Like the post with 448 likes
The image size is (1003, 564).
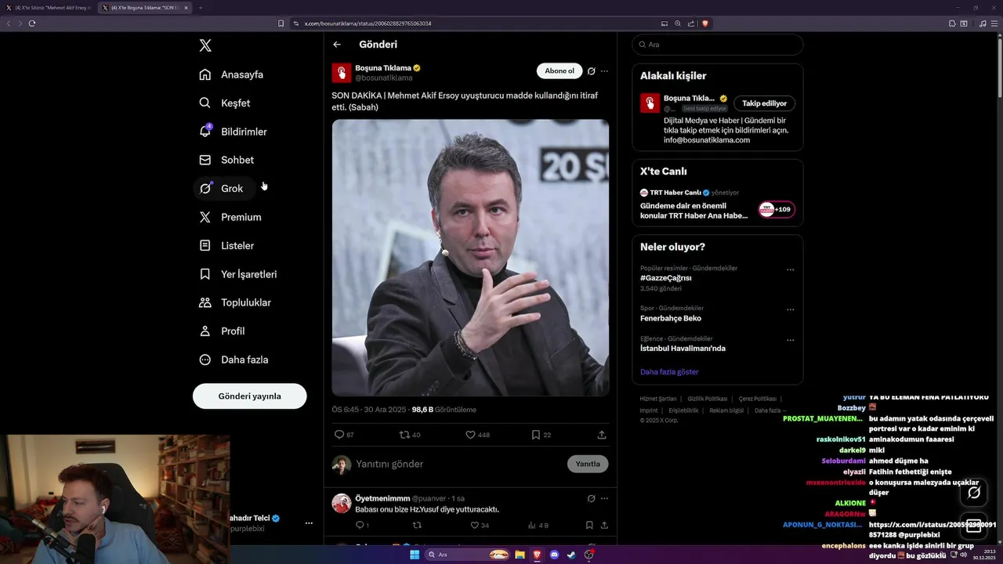471,435
